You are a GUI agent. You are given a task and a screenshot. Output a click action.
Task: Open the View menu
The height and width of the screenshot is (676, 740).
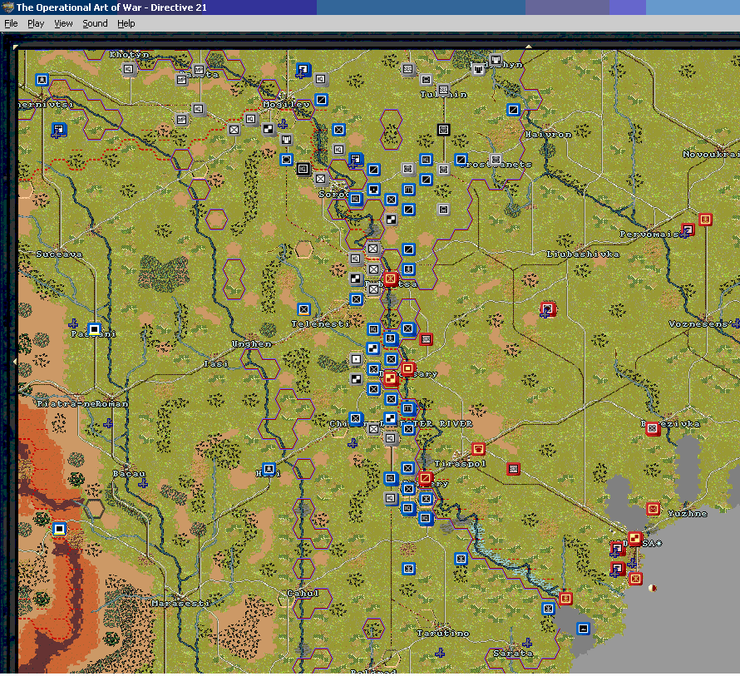coord(63,23)
